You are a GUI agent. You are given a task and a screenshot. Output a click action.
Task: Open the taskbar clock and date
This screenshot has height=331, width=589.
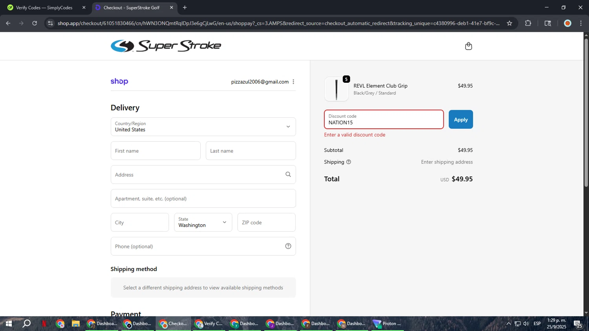coord(556,324)
